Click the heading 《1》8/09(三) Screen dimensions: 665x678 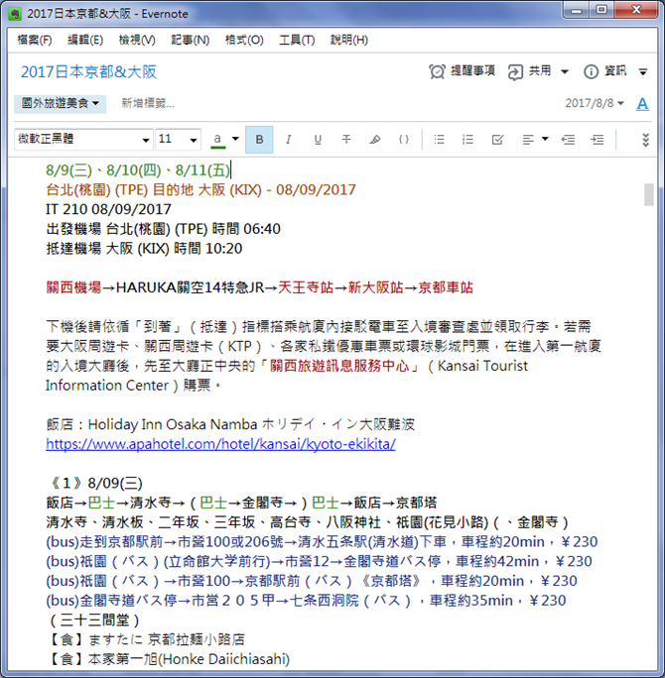point(95,483)
